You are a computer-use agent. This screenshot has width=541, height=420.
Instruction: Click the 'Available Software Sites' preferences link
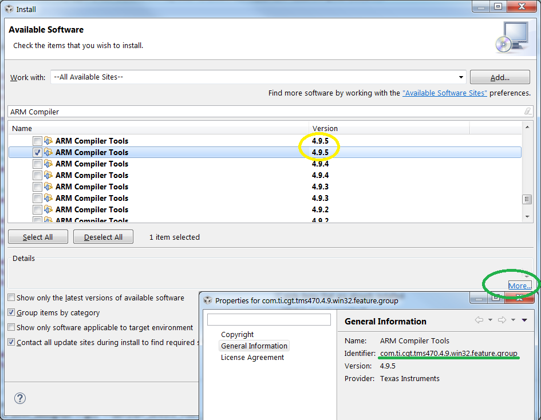pos(444,92)
